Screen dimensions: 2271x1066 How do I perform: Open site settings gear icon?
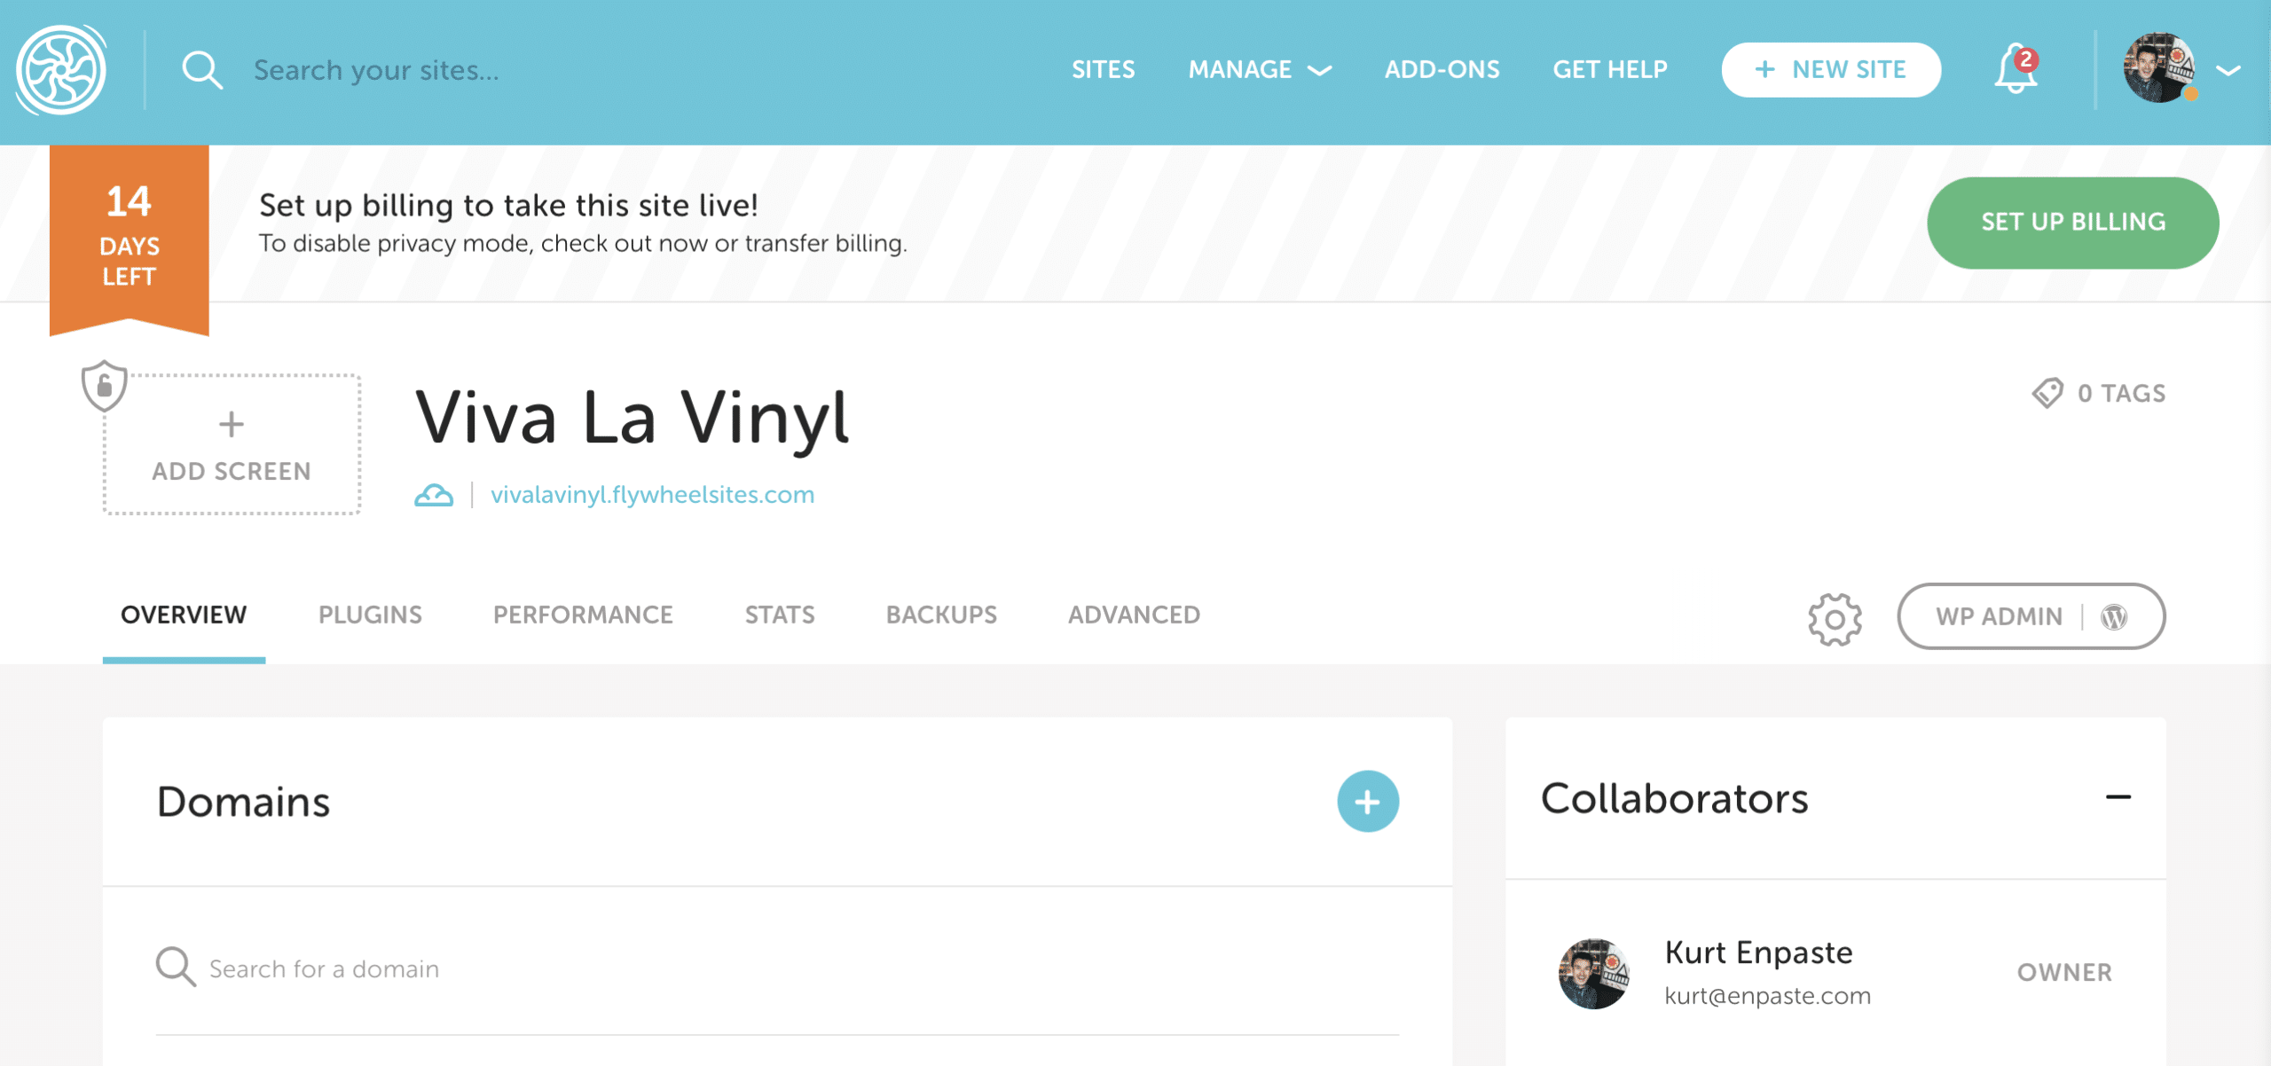pyautogui.click(x=1835, y=618)
